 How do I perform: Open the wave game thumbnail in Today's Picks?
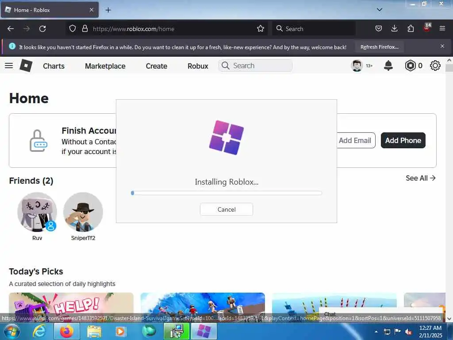(203, 307)
